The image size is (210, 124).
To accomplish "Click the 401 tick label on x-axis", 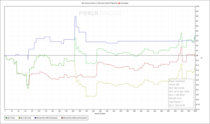I will pyautogui.click(x=141, y=111).
